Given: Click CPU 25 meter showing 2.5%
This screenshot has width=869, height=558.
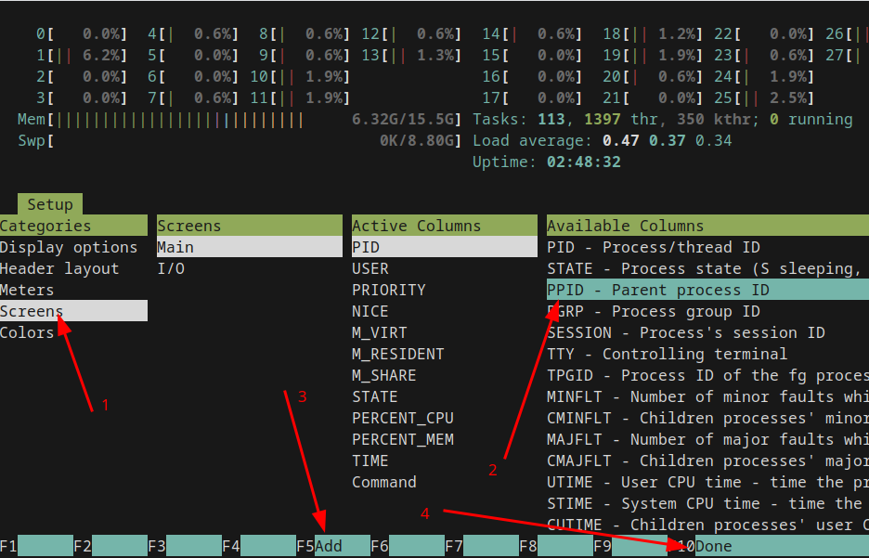Looking at the screenshot, I should click(764, 98).
